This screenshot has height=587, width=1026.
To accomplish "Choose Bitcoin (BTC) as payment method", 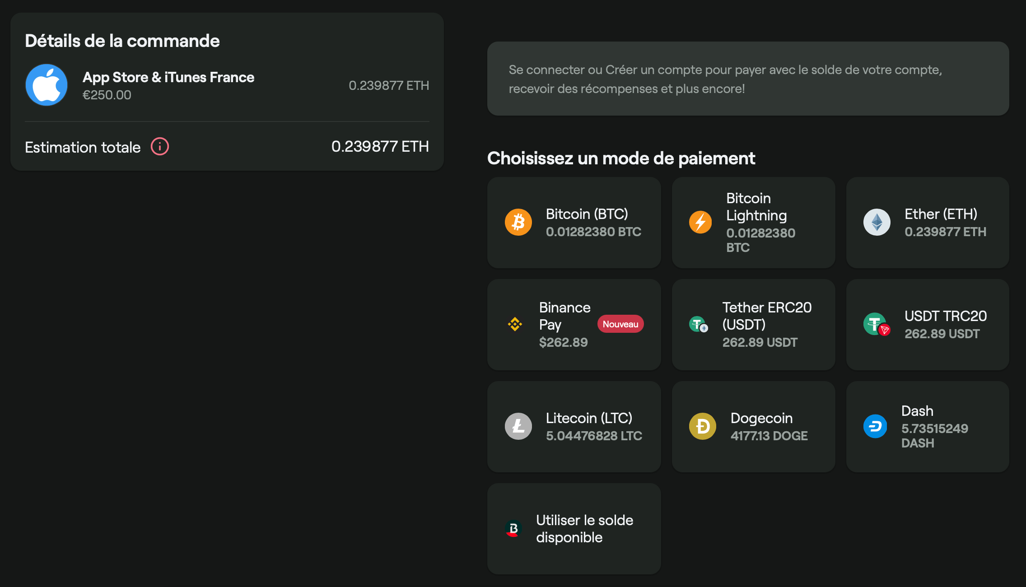I will [x=574, y=222].
